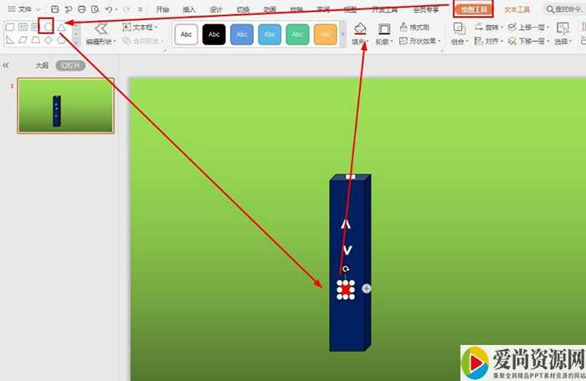The width and height of the screenshot is (586, 381).
Task: Click the Edit Shape (编辑形状) icon
Action: (x=100, y=28)
